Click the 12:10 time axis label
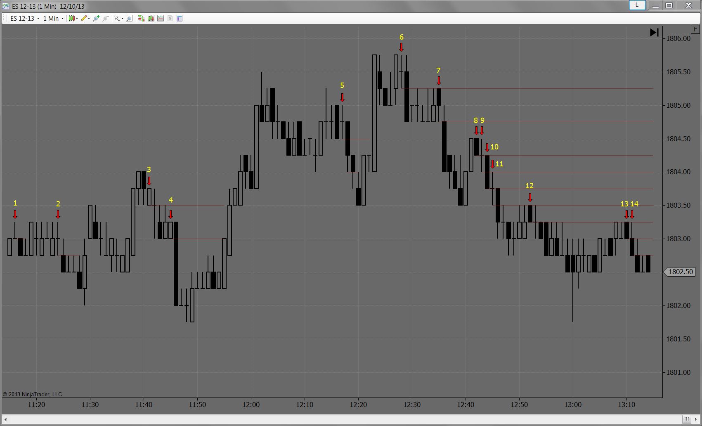Viewport: 702px width, 426px height. 305,405
